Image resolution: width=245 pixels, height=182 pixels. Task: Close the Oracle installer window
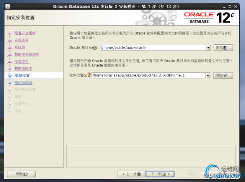coord(235,6)
